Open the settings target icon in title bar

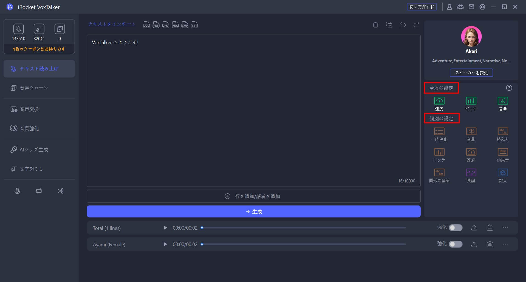[x=482, y=7]
